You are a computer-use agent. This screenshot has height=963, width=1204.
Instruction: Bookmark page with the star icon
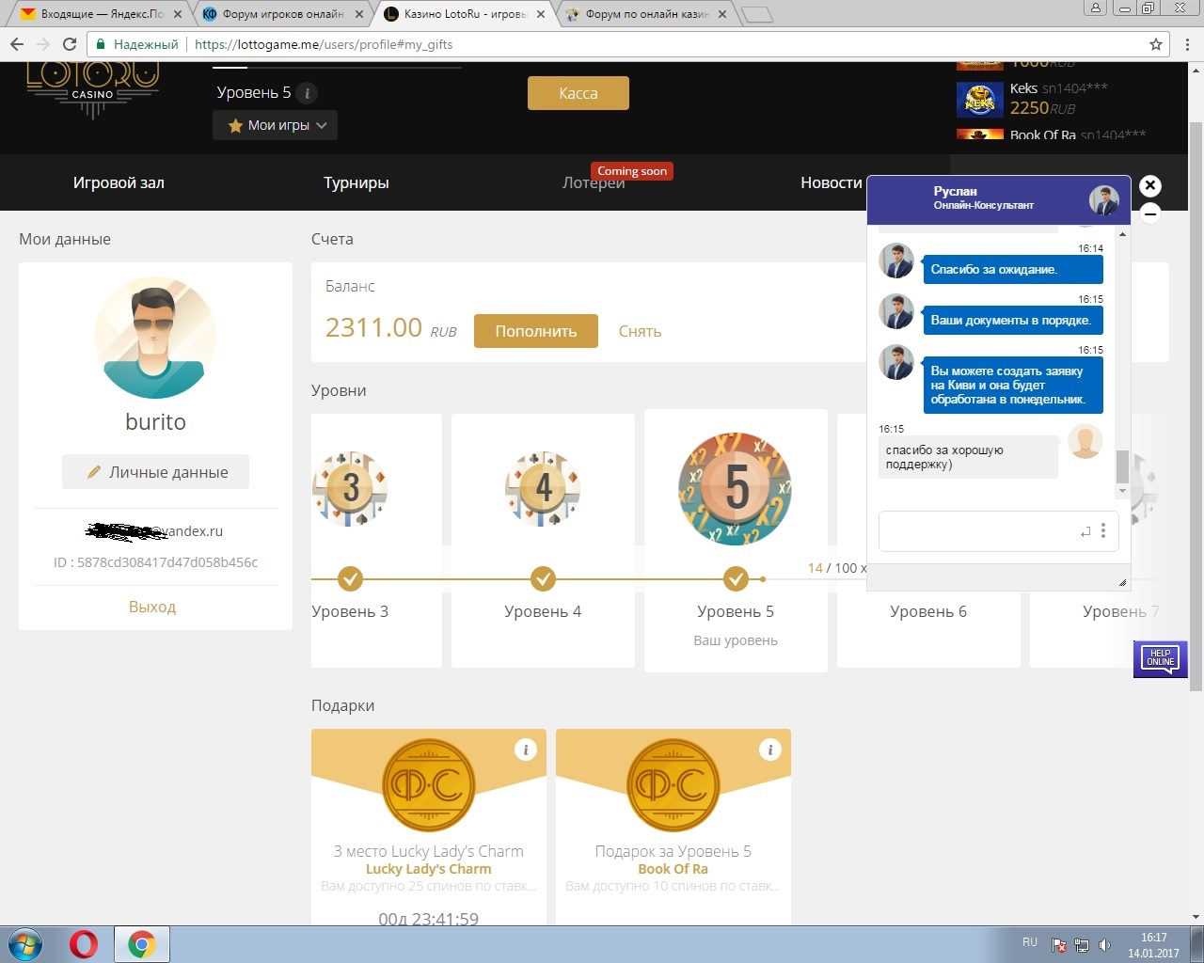1156,44
